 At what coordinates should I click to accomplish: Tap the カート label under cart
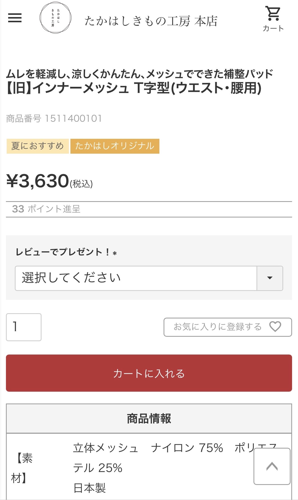click(x=273, y=28)
